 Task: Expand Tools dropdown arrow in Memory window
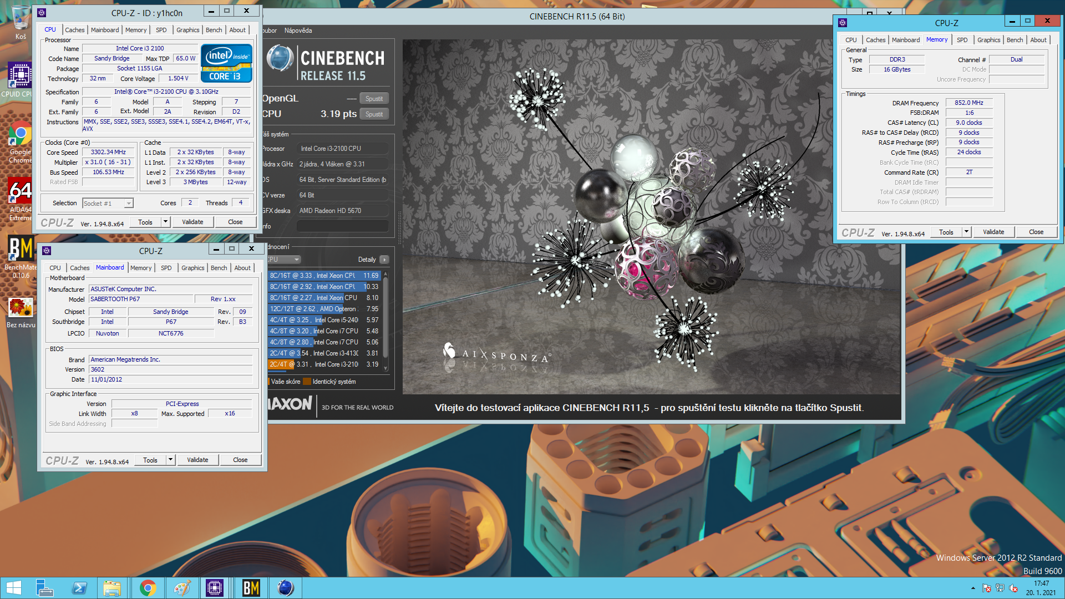tap(966, 232)
